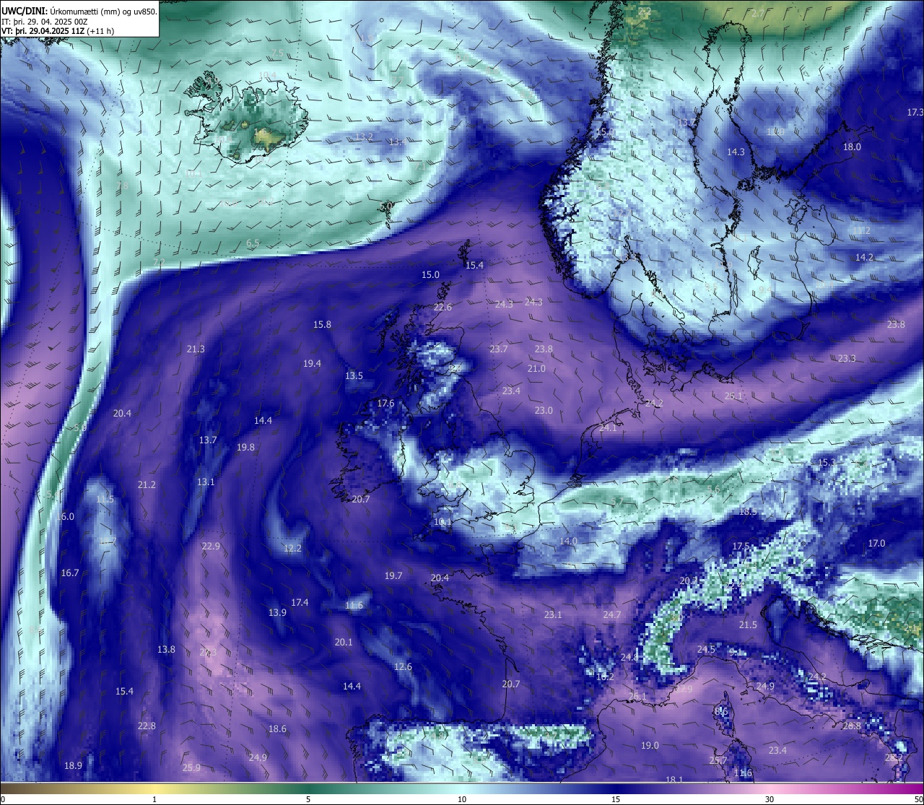Screen dimensions: 924x805
Task: Click the 13.7 value label
Action: pos(208,440)
